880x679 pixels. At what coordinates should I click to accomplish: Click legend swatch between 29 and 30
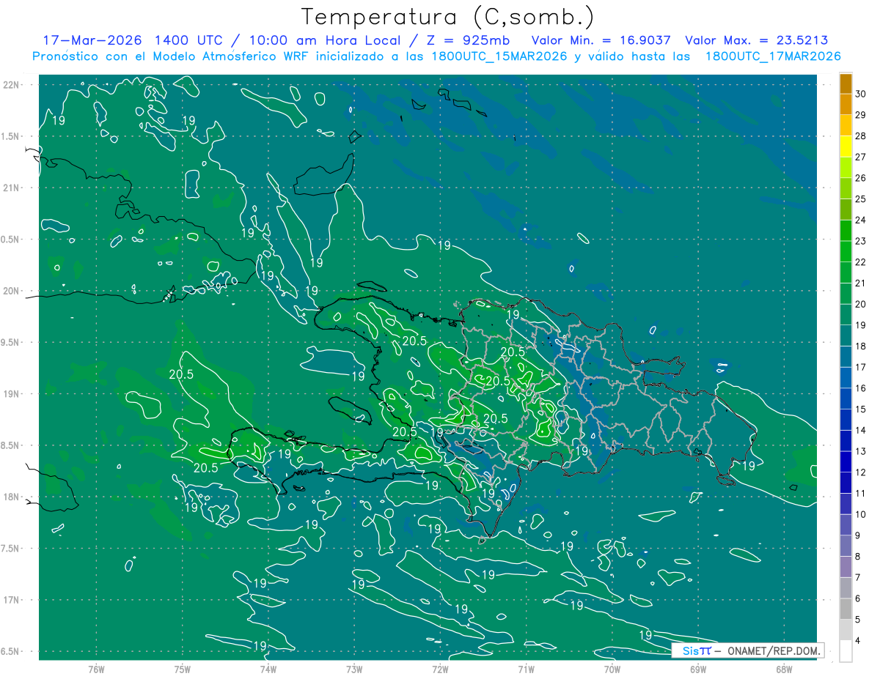coord(846,104)
